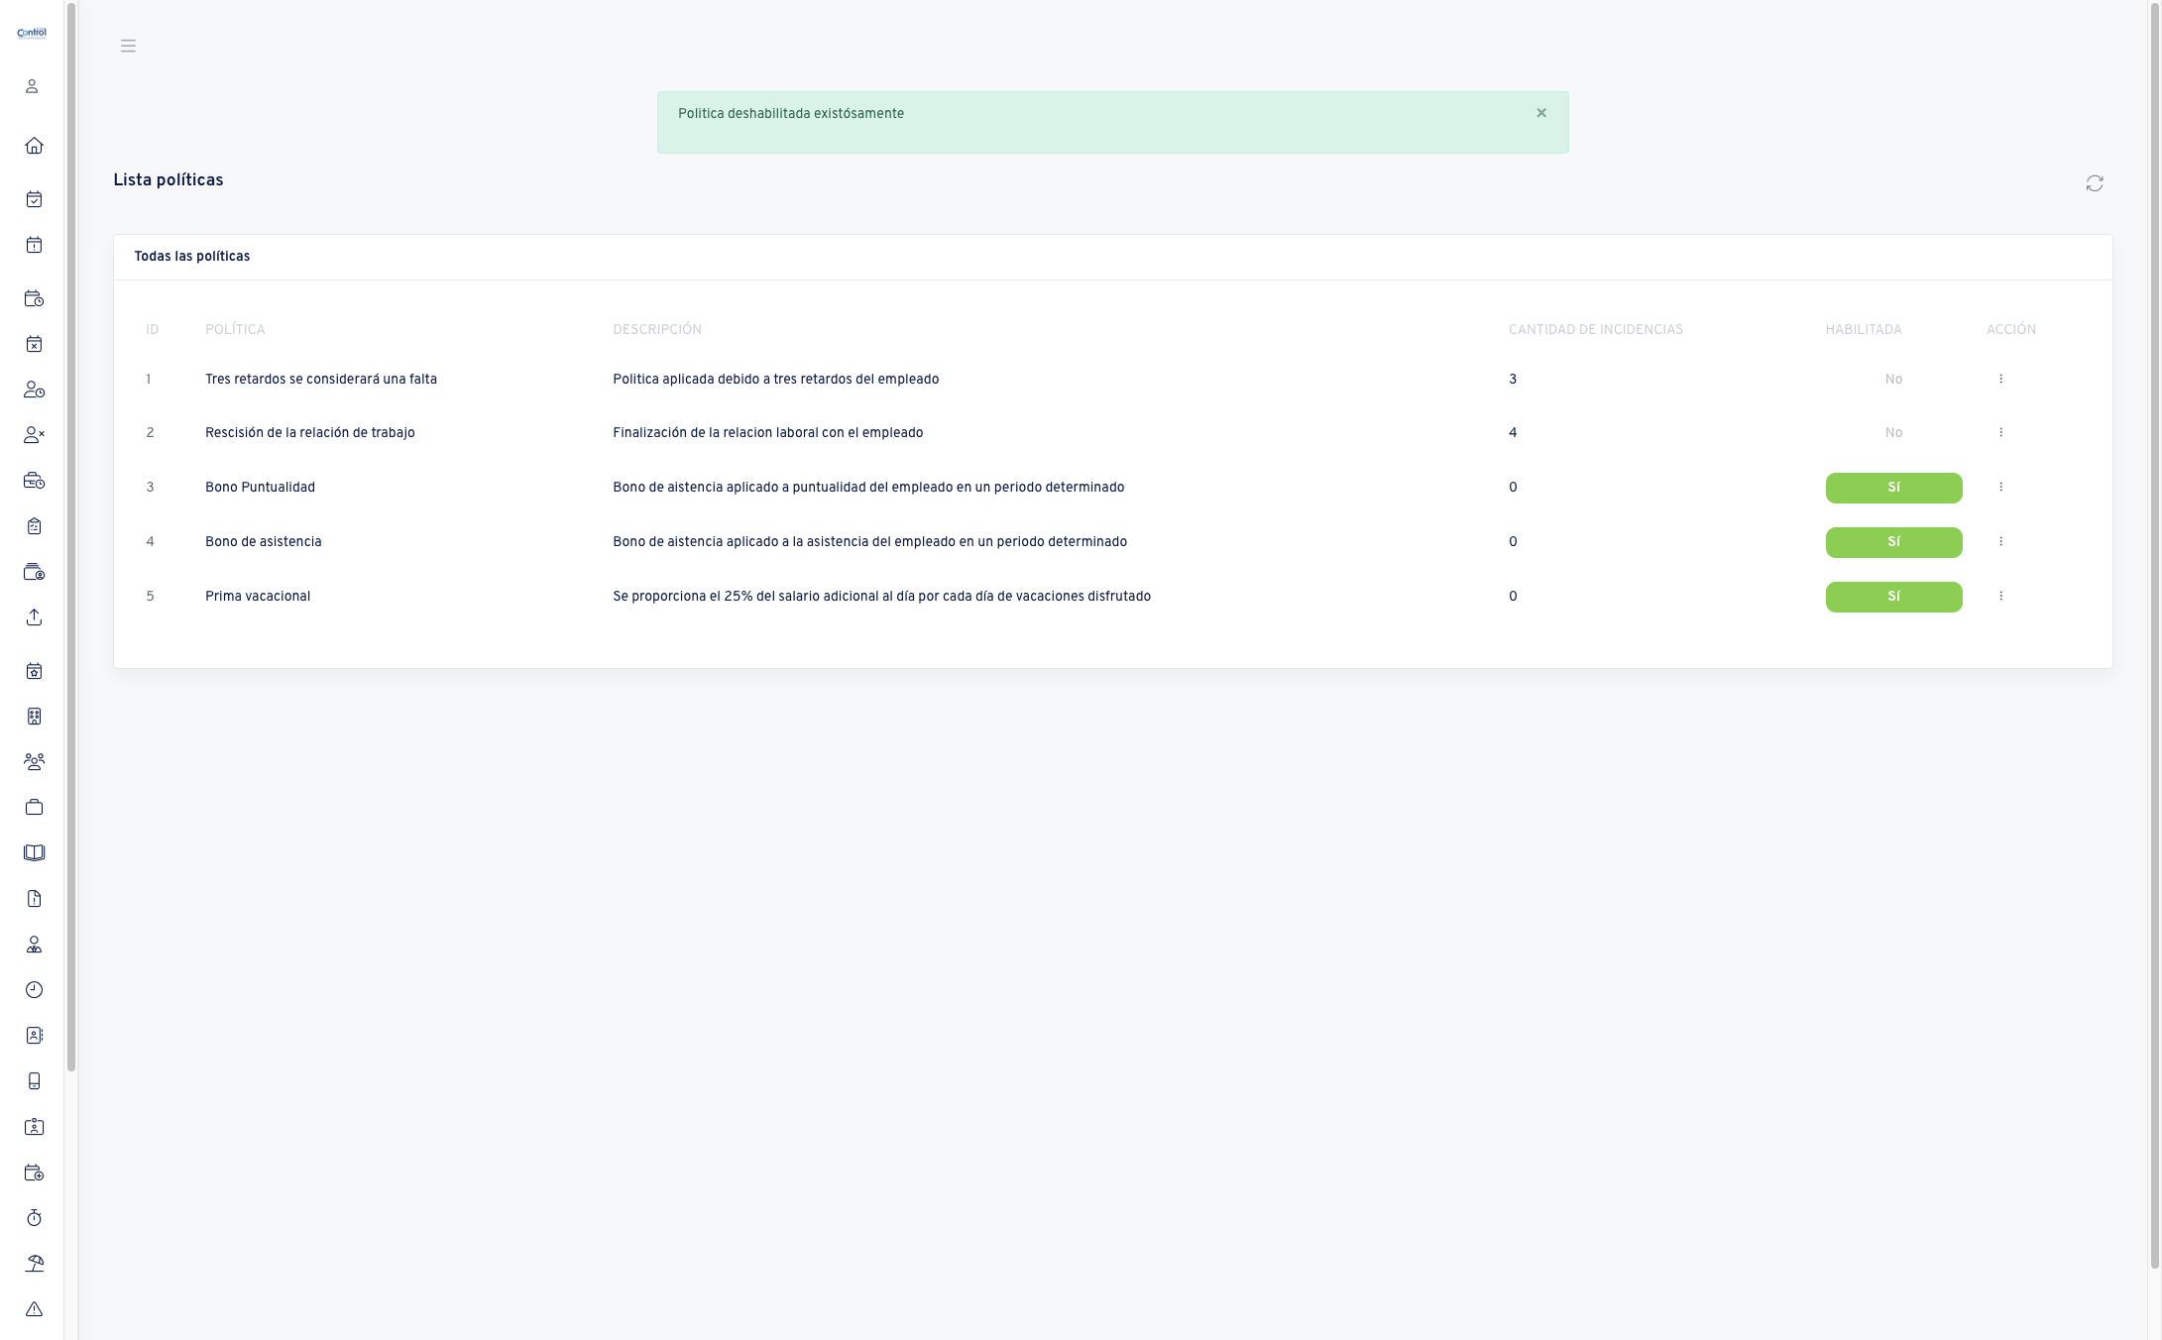Viewport: 2162px width, 1340px height.
Task: Open action menu for Rescisión de la relación
Action: click(x=2000, y=432)
